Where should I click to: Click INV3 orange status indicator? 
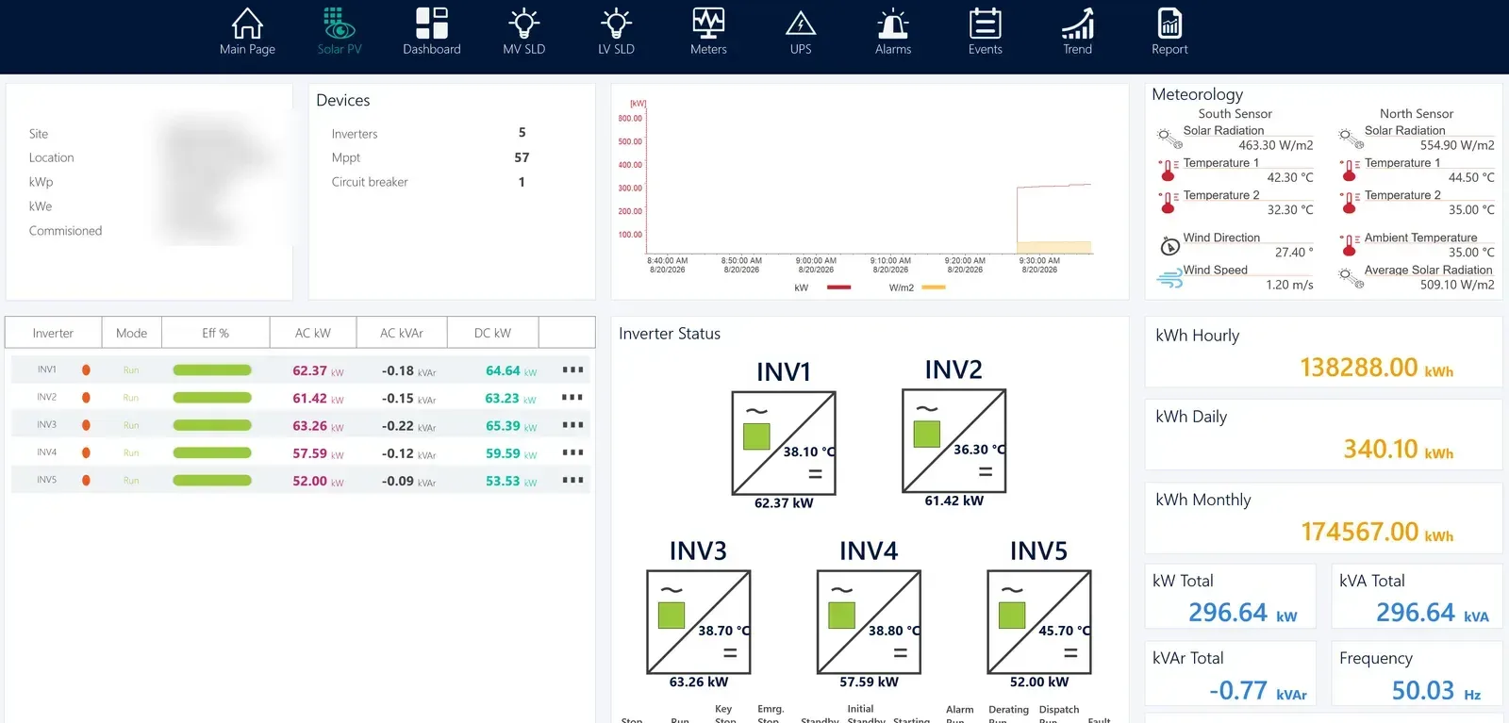86,425
